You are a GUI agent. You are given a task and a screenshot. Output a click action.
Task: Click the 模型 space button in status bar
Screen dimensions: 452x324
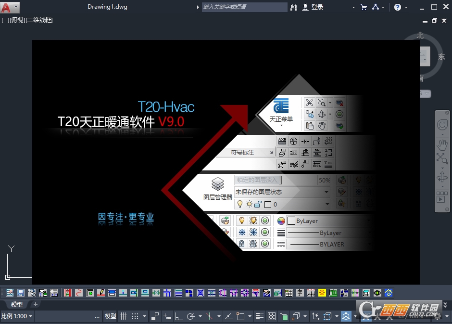click(x=111, y=316)
